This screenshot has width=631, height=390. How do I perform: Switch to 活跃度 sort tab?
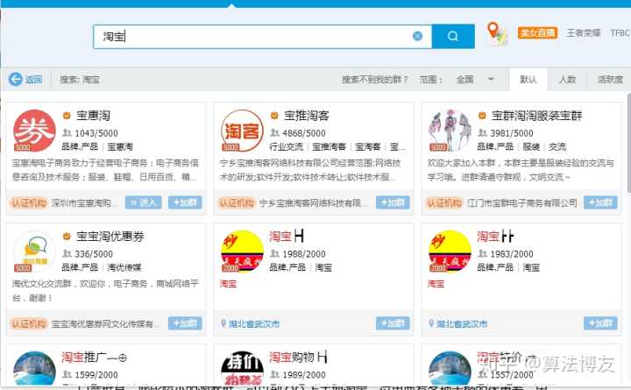point(609,79)
